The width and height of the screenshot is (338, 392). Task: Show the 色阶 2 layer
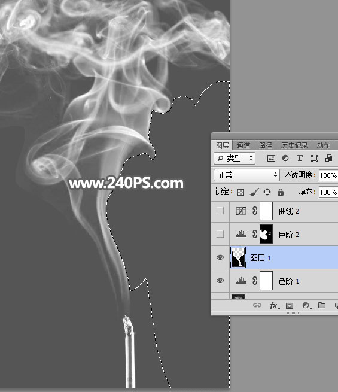click(220, 234)
